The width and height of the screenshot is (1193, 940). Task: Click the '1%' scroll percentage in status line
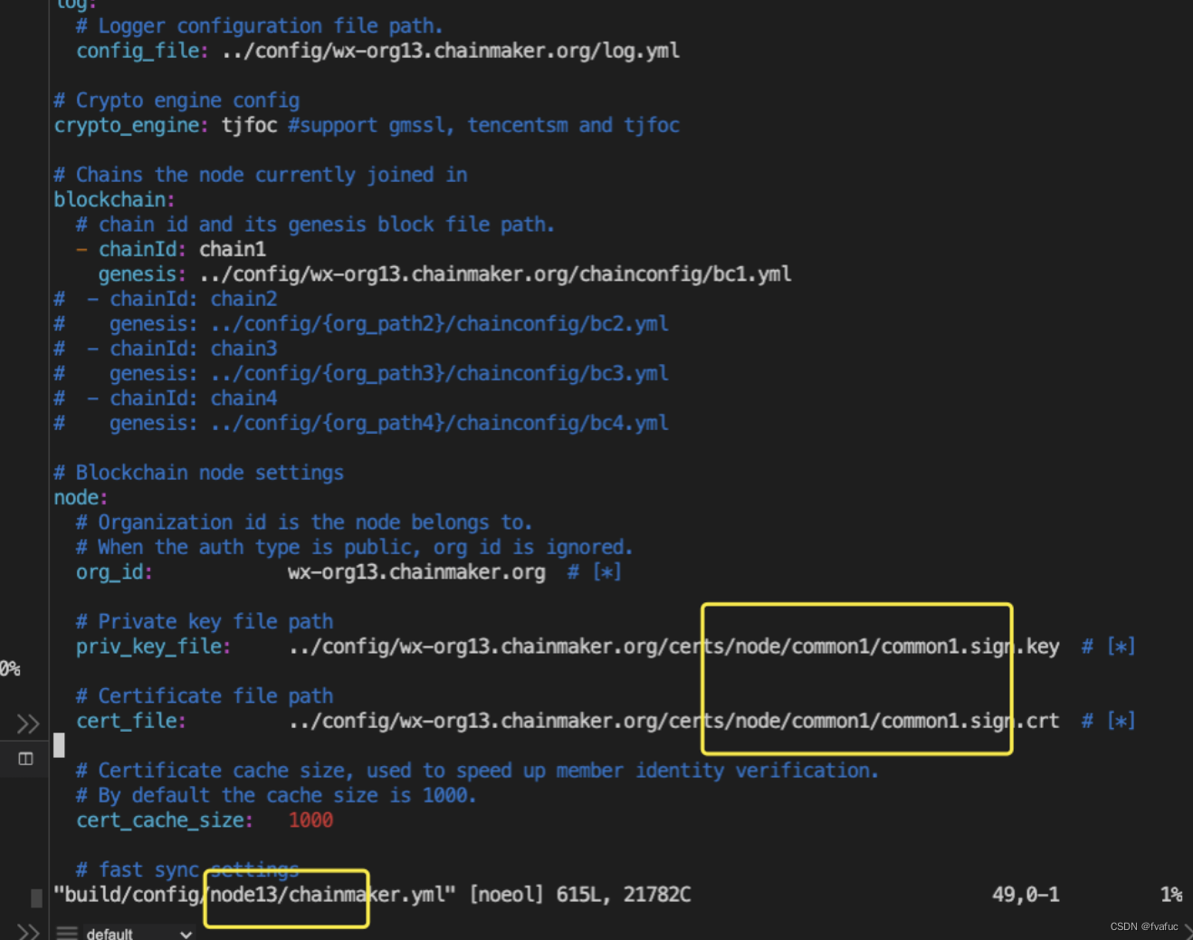pyautogui.click(x=1171, y=895)
